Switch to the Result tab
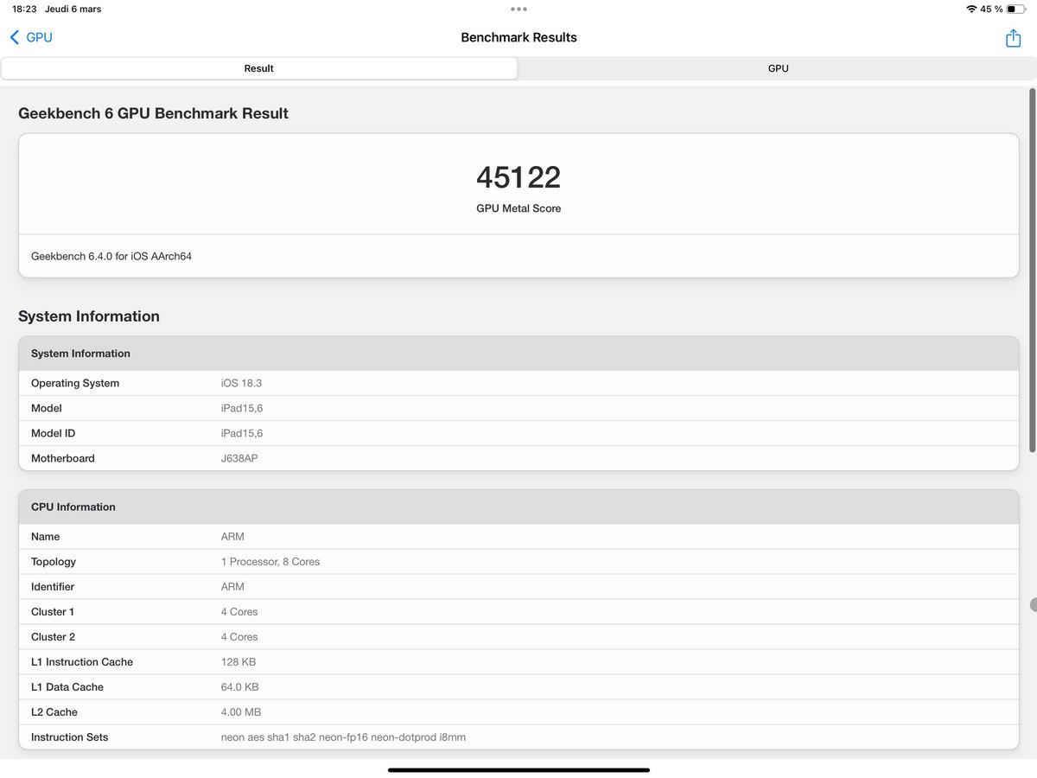 pos(259,68)
